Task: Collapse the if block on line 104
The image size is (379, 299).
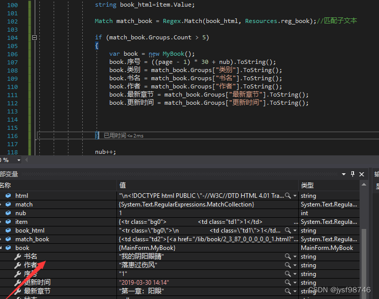Action: click(x=34, y=37)
